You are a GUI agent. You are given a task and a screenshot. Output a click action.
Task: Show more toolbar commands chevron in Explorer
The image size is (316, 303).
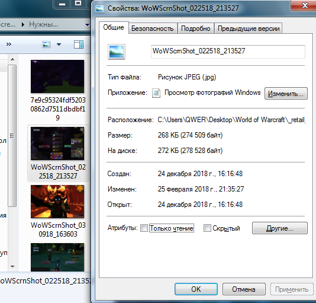point(9,44)
